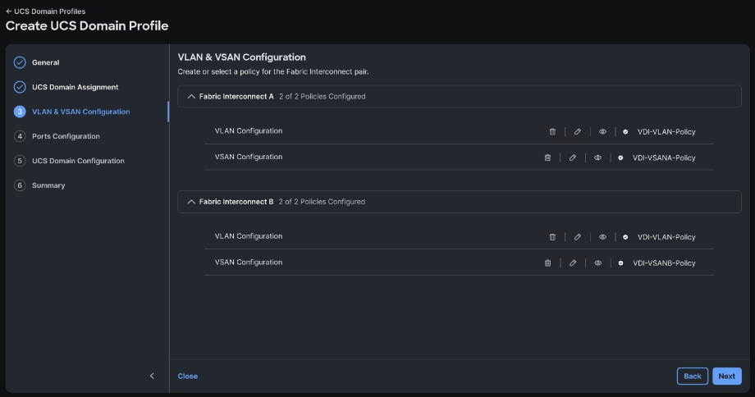Edit Fabric Interconnect B VLAN Configuration policy

[577, 237]
